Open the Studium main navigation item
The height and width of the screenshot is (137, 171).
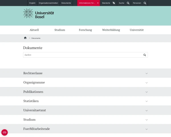coord(60,30)
